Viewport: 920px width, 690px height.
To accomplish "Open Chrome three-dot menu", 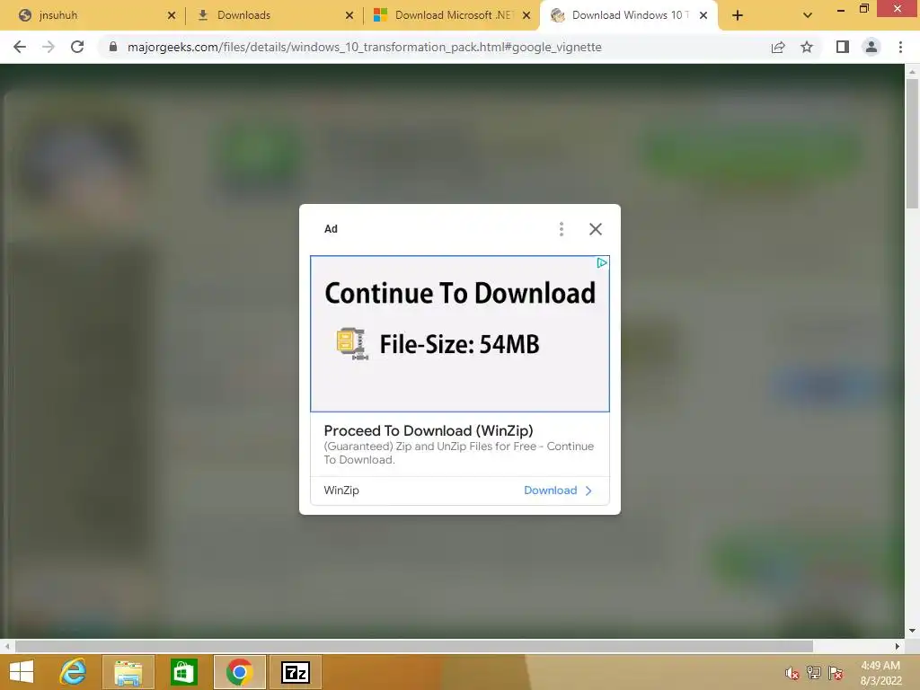I will coord(900,47).
